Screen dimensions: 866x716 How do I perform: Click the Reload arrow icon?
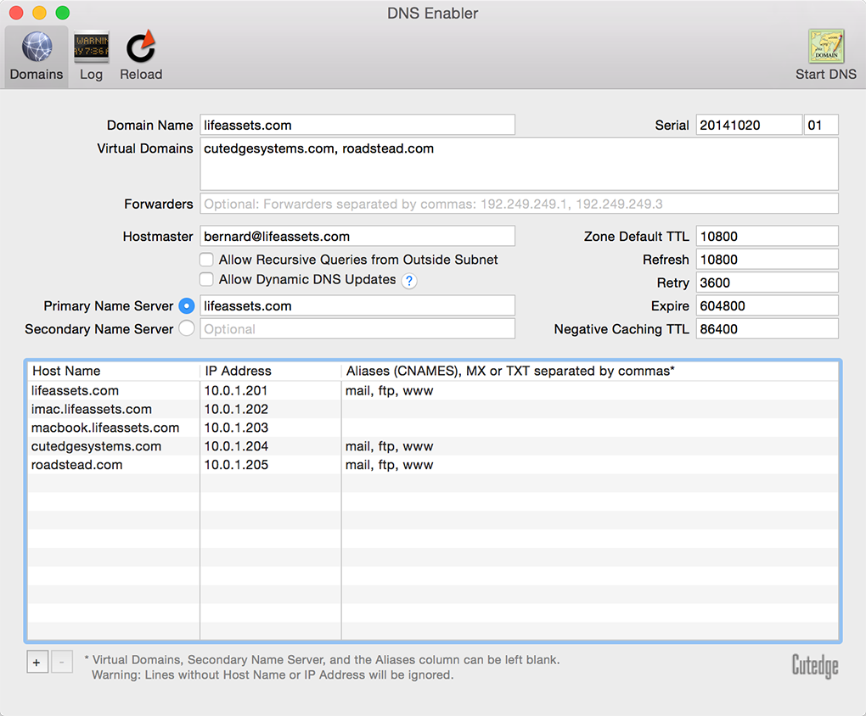[141, 47]
